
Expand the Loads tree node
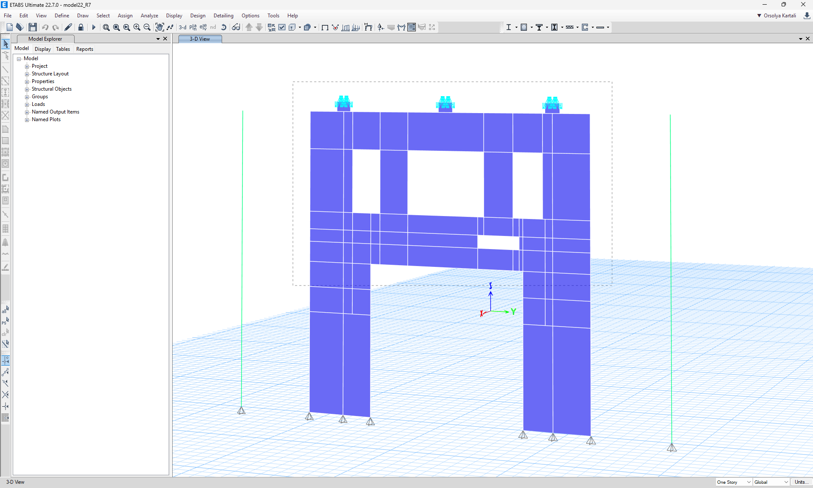[27, 104]
